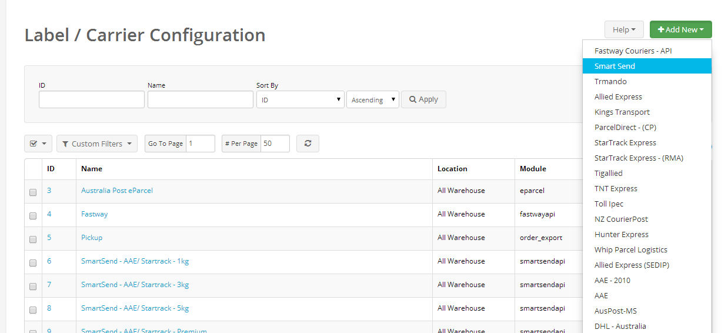This screenshot has height=333, width=728.
Task: Select Toll Ipec menu entry
Action: [x=647, y=204]
